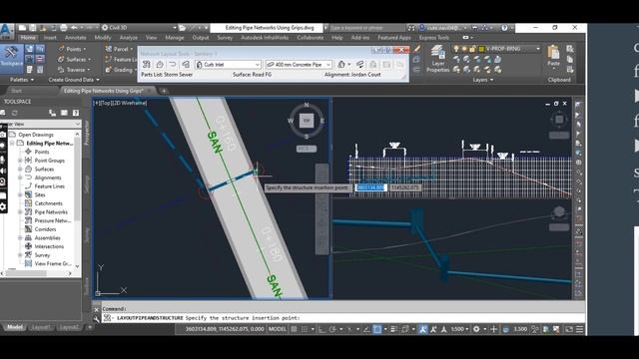Expand the Point Groups tree node
The image size is (639, 359).
(20, 161)
